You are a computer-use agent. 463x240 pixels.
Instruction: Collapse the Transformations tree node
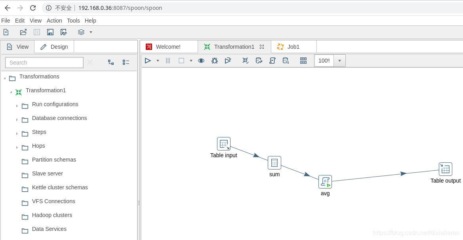tap(4, 78)
